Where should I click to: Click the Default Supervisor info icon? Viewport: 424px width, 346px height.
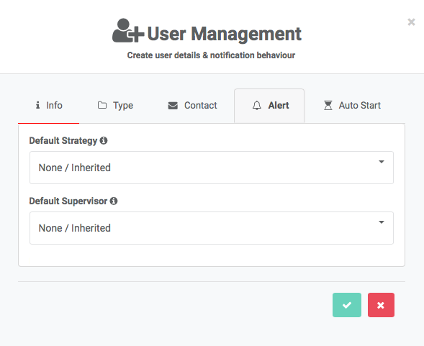(x=114, y=201)
